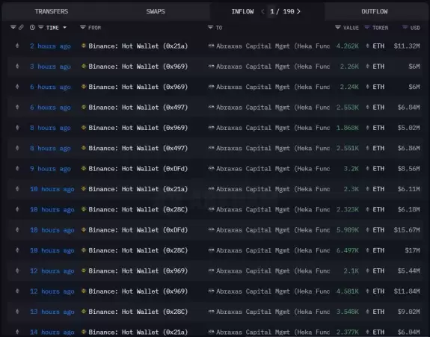Select the INFLOW tab

[x=242, y=11]
